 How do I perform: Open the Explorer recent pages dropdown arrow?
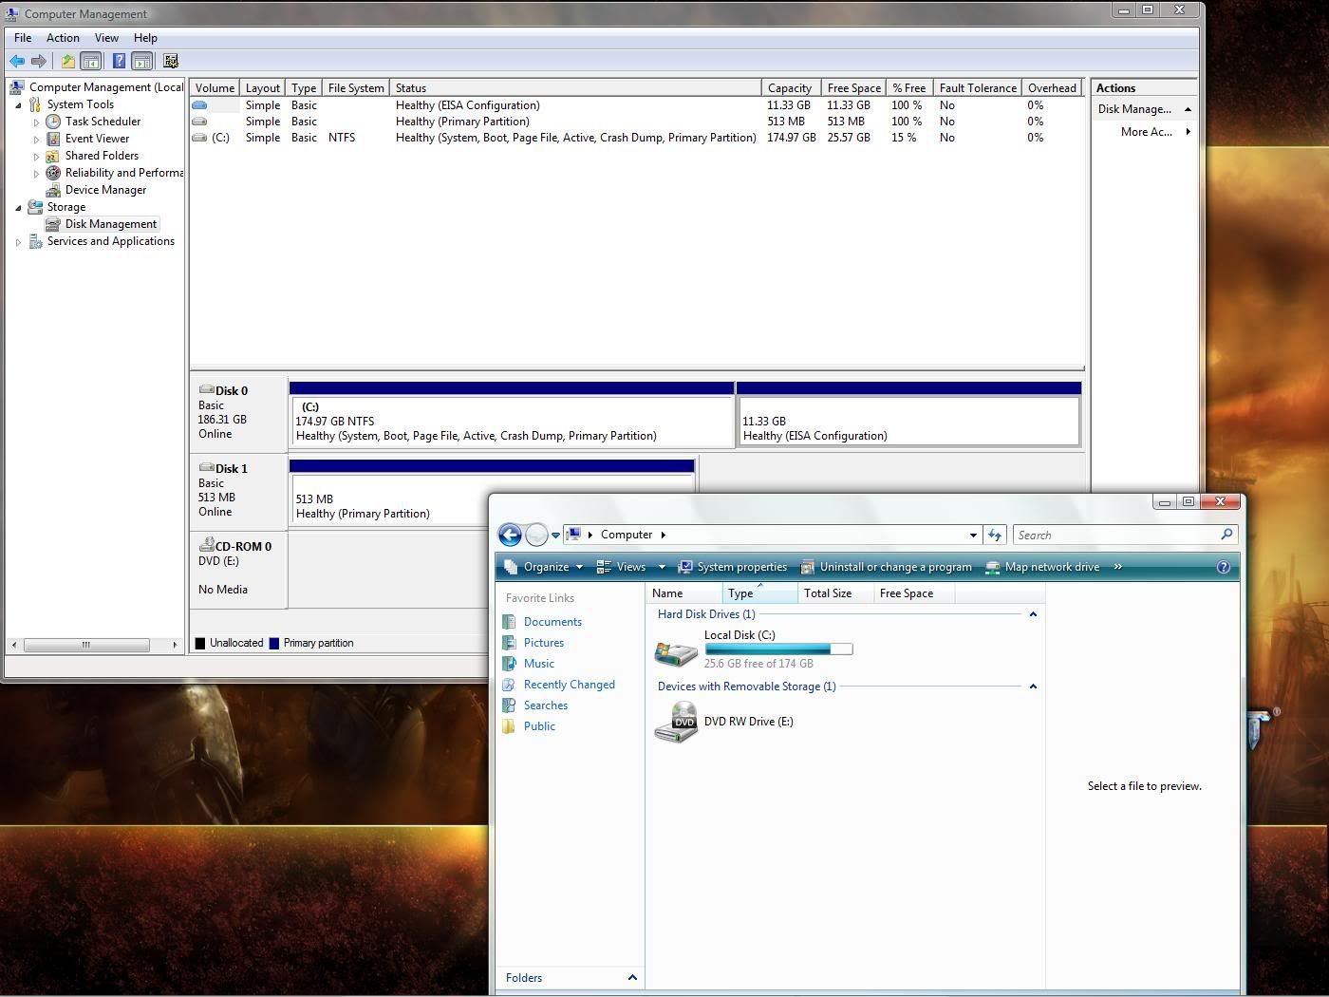pos(555,536)
